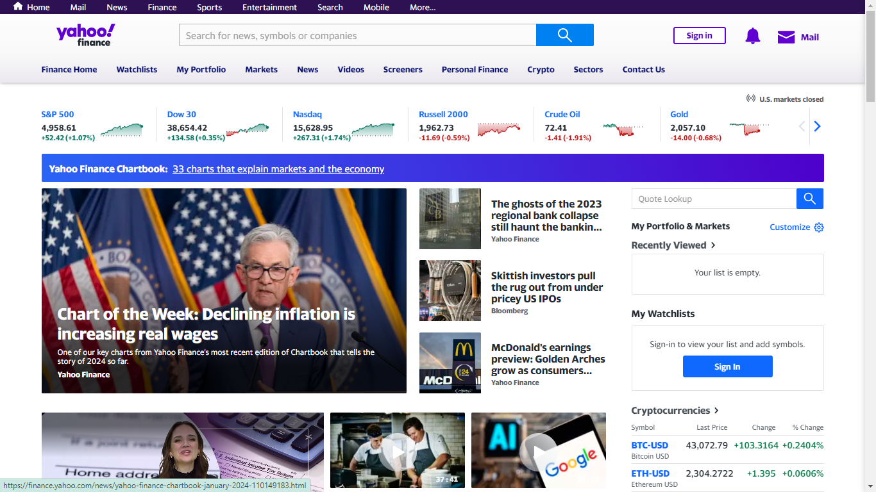Viewport: 876px width, 492px height.
Task: Open regional bank article thumbnail
Action: coord(450,218)
